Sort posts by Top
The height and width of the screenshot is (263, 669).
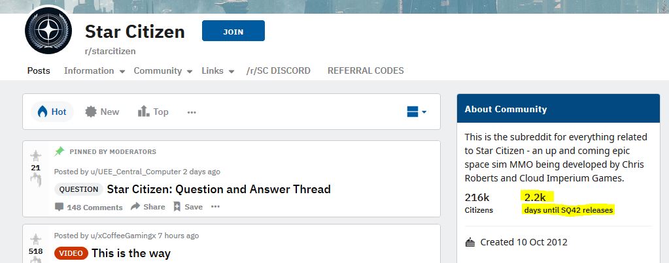pyautogui.click(x=153, y=112)
